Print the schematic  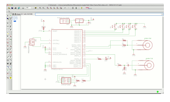(15, 8)
